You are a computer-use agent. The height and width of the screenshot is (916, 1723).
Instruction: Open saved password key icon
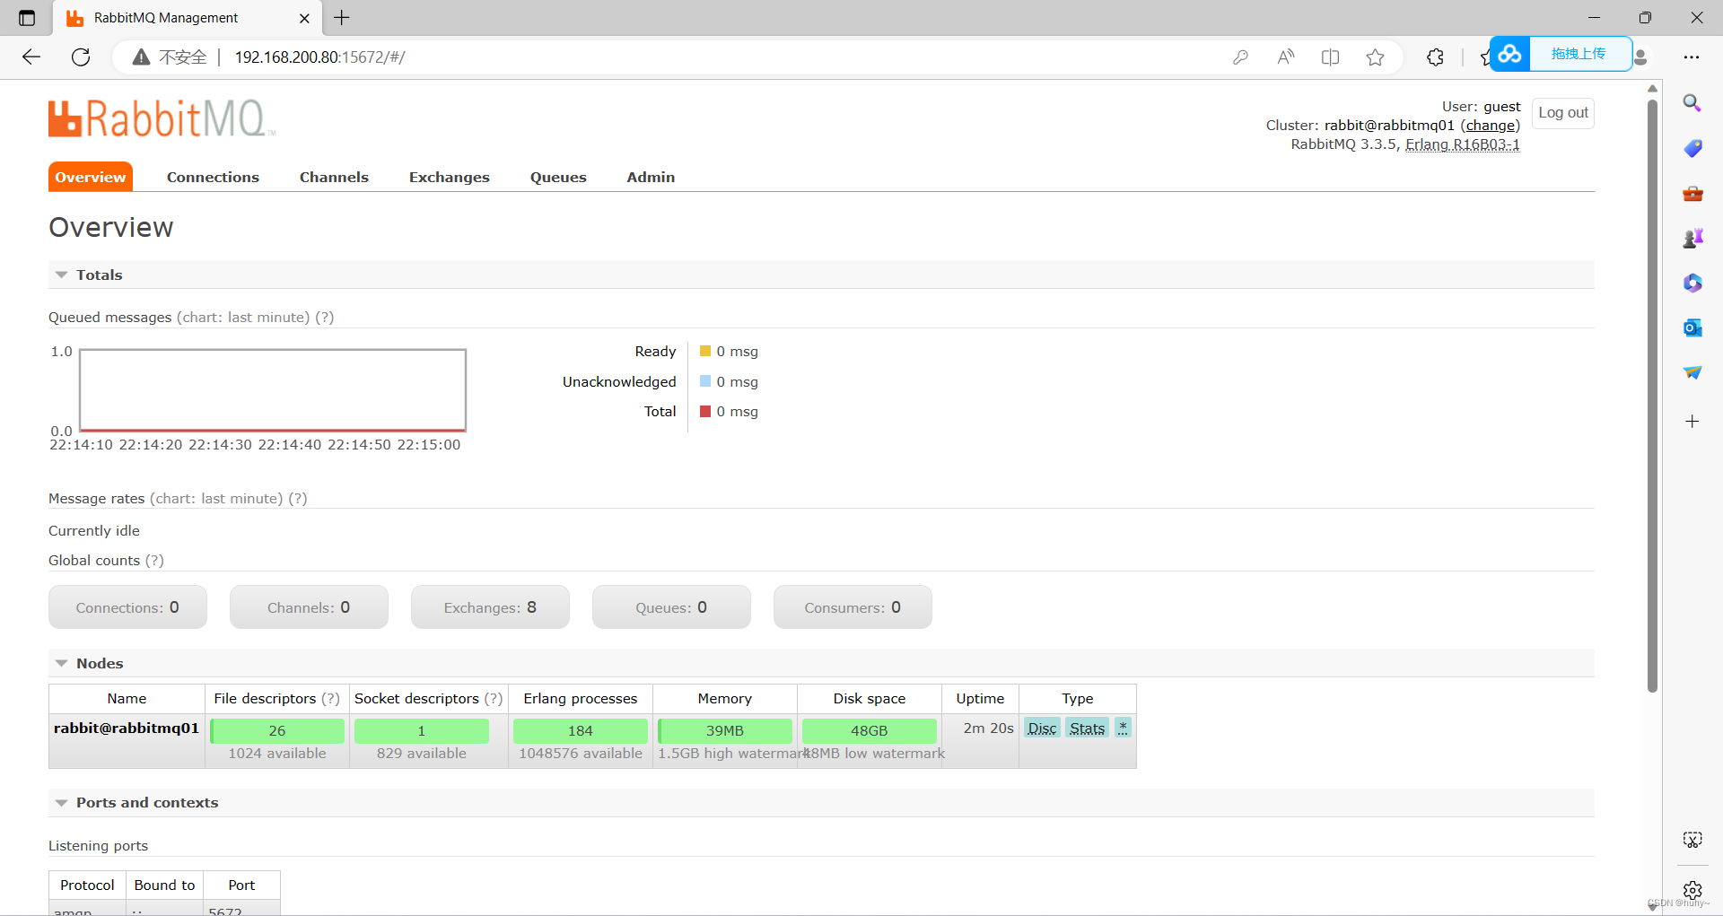1240,57
